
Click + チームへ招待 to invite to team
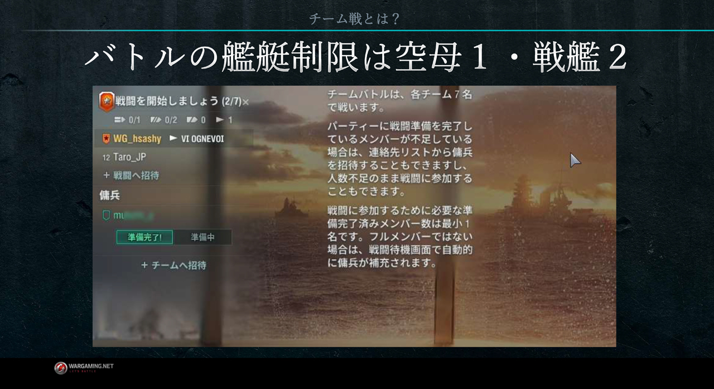(x=173, y=265)
